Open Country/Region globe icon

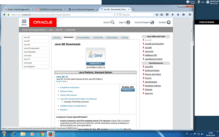pos(152,22)
